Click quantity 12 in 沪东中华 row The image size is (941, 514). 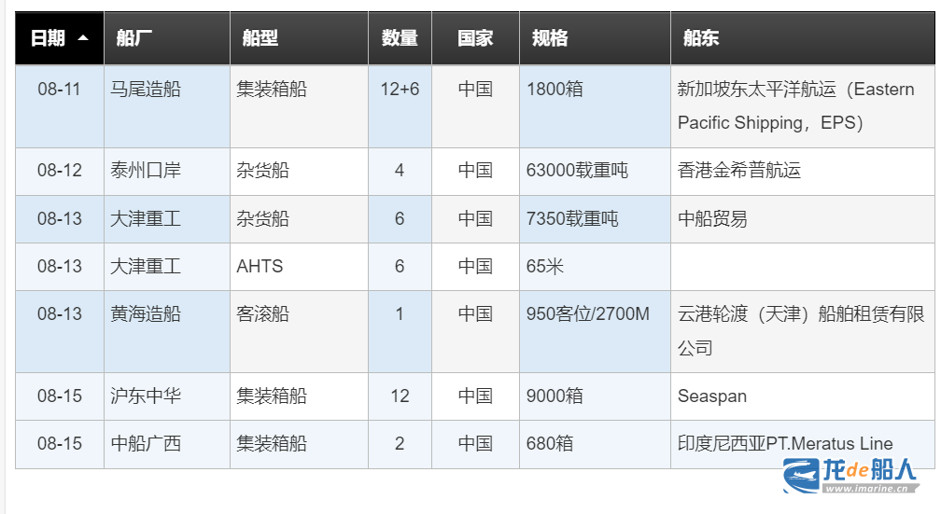click(400, 396)
